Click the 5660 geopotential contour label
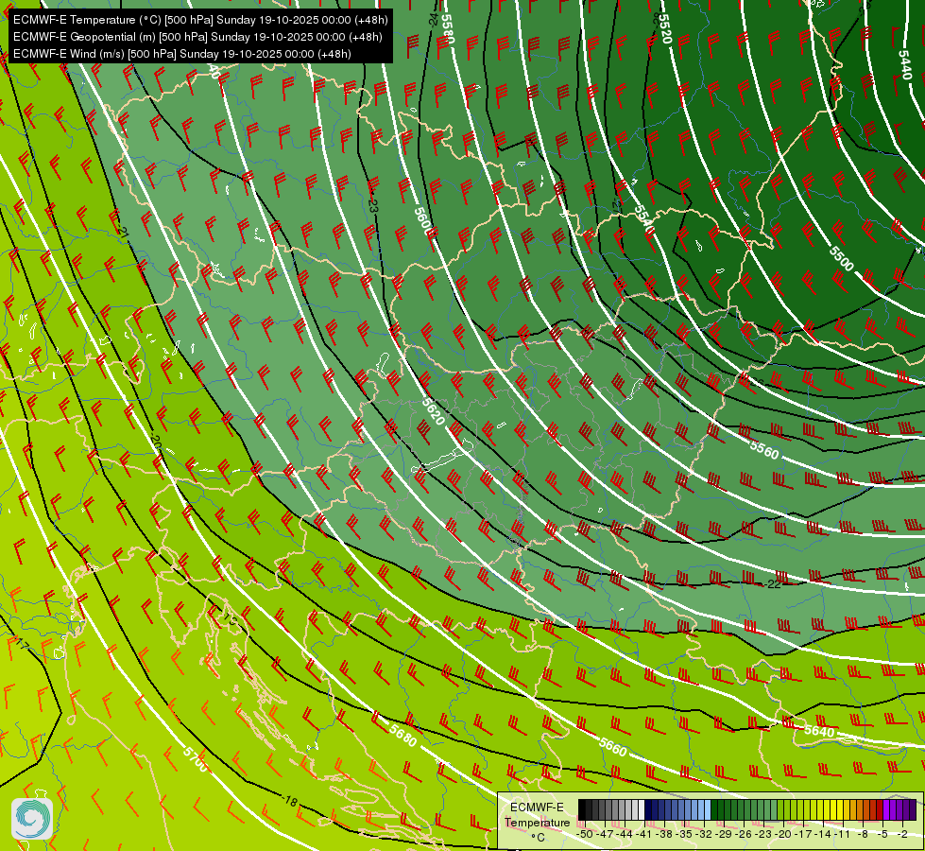Image resolution: width=925 pixels, height=851 pixels. click(x=613, y=748)
